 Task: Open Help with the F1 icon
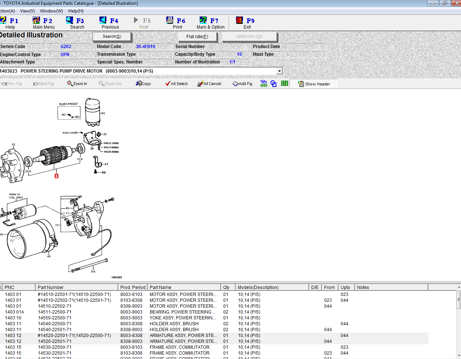point(5,22)
